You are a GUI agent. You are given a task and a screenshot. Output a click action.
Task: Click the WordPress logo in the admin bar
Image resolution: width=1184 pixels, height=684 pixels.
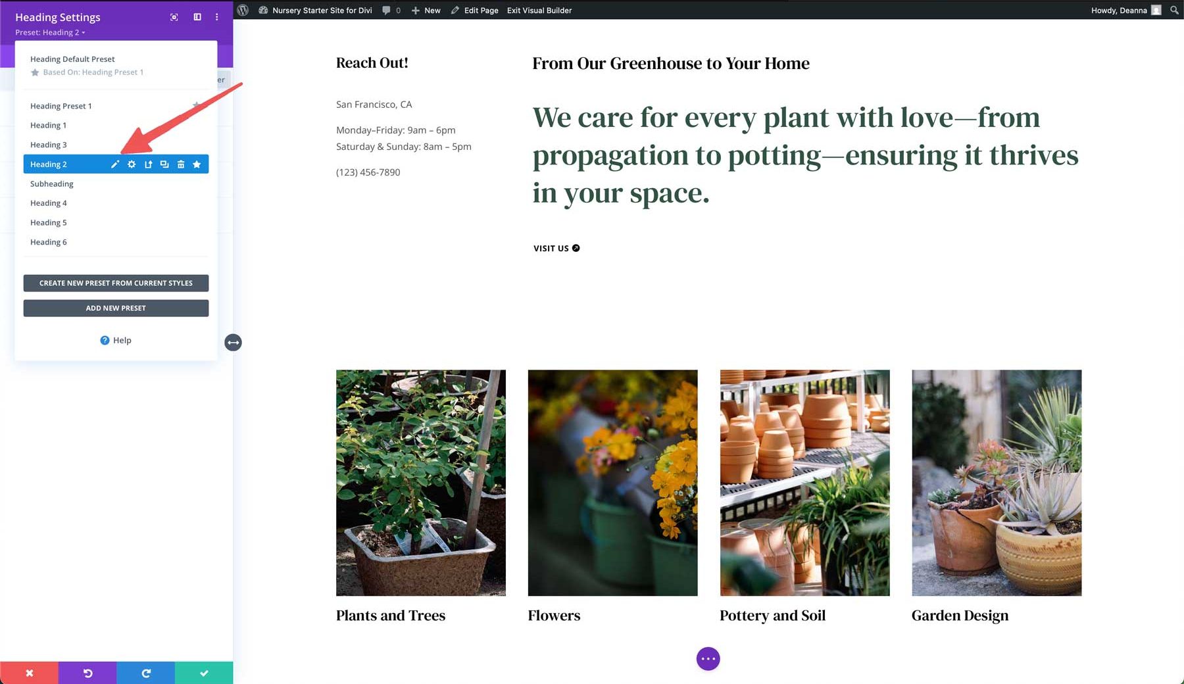pyautogui.click(x=242, y=10)
